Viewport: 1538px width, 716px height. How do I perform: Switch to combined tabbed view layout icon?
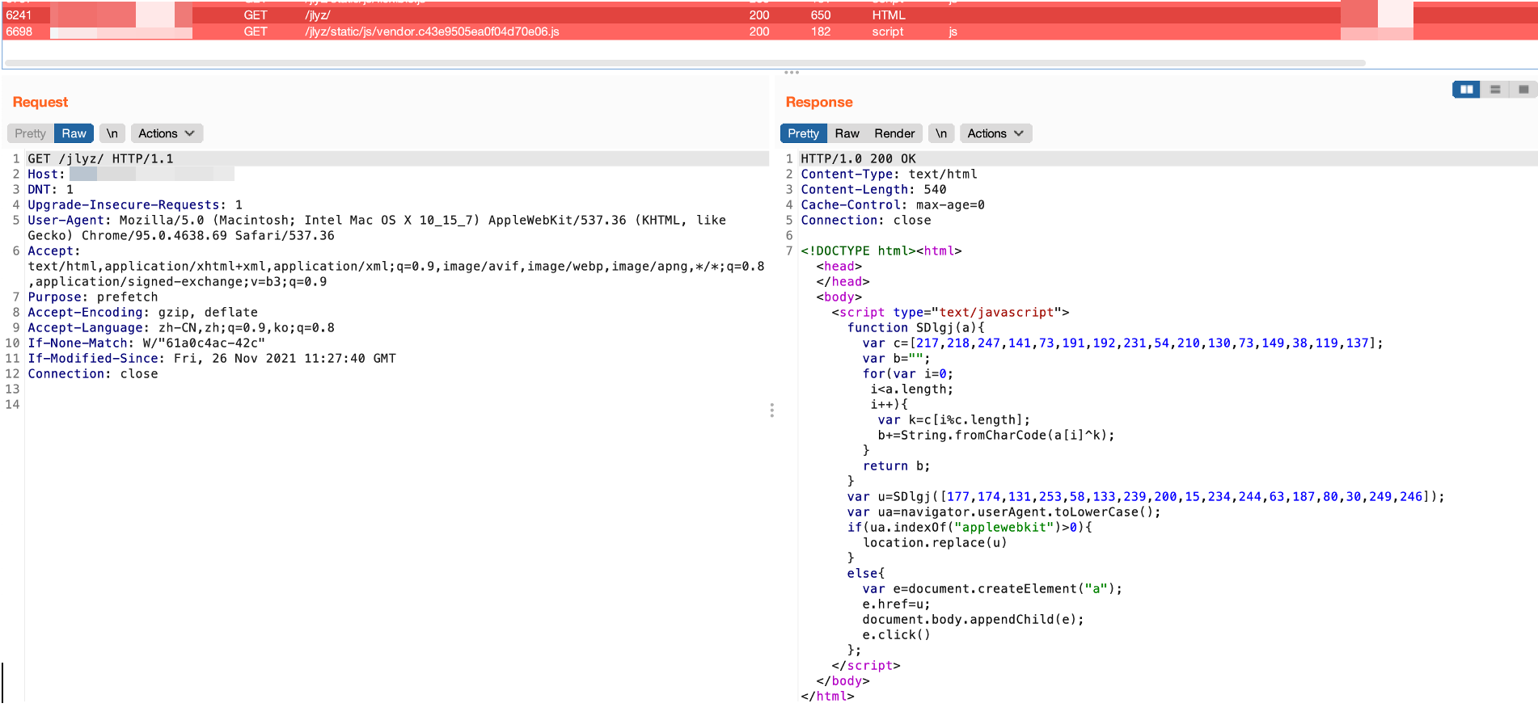point(1523,89)
